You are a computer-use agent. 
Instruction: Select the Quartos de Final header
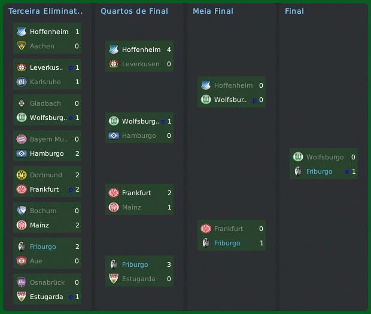tap(134, 11)
